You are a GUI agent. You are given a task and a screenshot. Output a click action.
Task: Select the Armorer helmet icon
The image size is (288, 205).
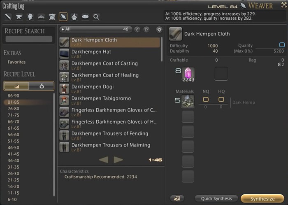coord(30,17)
